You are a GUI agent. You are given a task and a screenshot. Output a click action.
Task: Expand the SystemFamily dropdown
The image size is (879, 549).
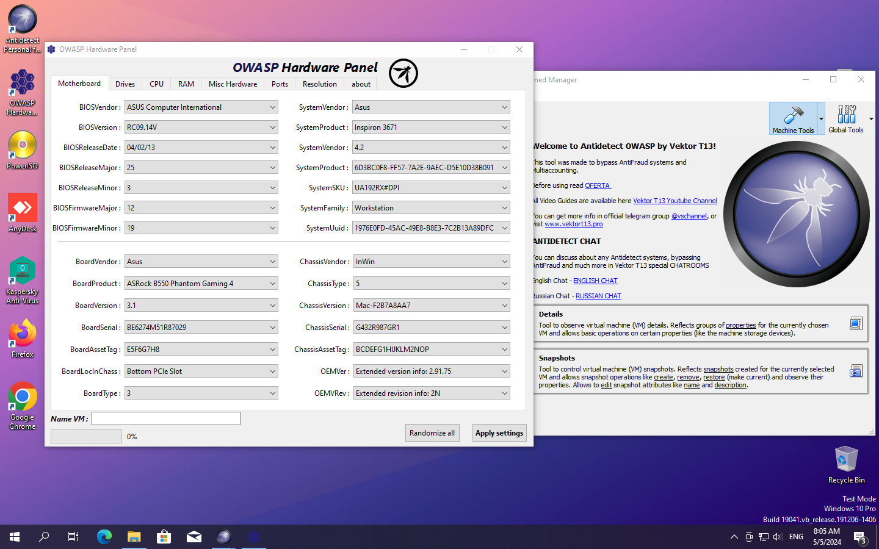tap(504, 208)
